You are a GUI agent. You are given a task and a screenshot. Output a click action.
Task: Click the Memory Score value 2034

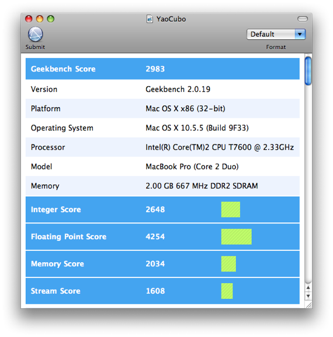click(x=155, y=264)
